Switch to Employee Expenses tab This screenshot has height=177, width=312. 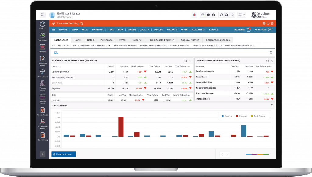[218, 40]
